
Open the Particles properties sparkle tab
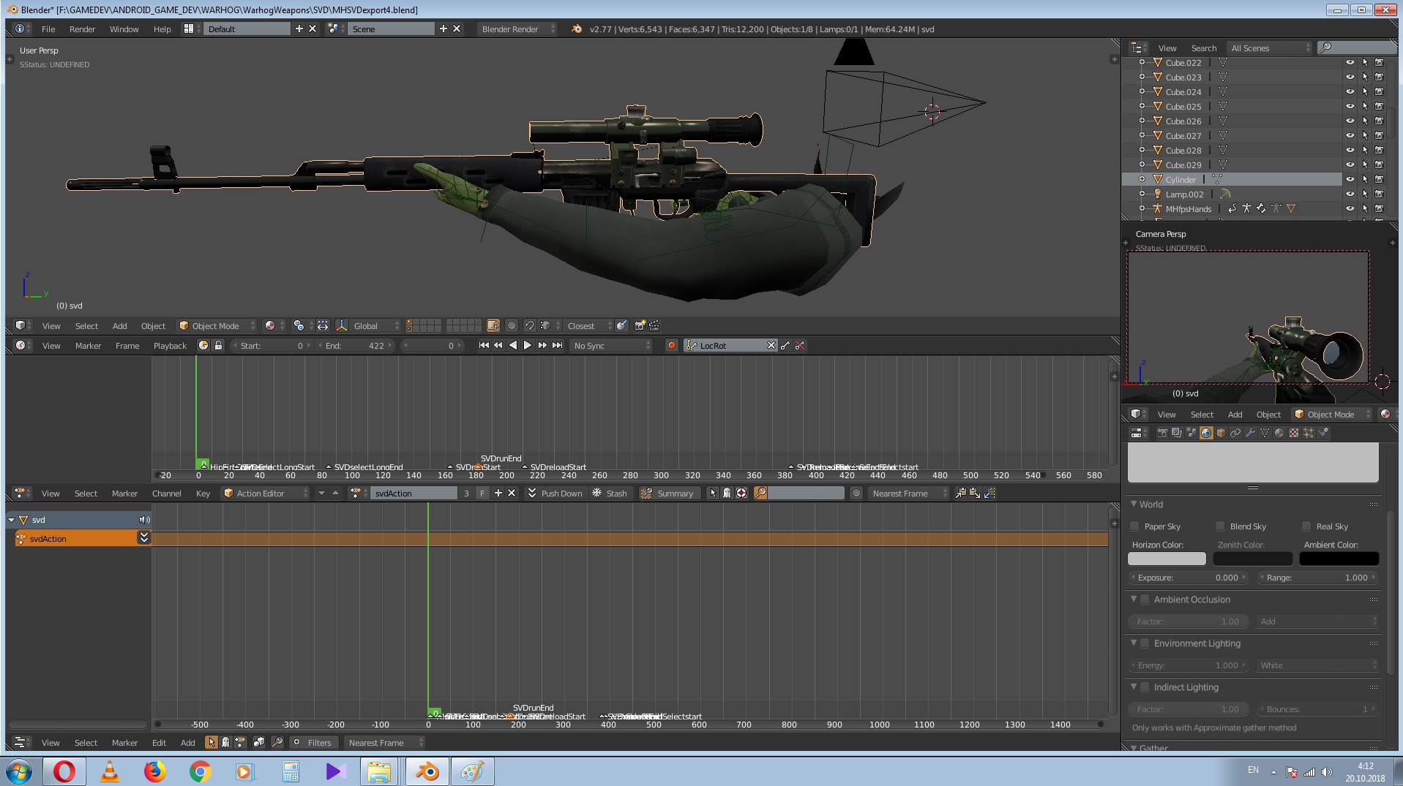pos(1309,433)
